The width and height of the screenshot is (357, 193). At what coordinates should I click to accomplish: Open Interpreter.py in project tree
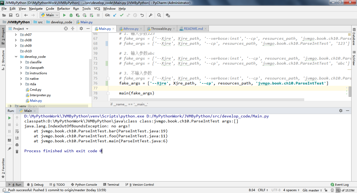[x=40, y=95]
